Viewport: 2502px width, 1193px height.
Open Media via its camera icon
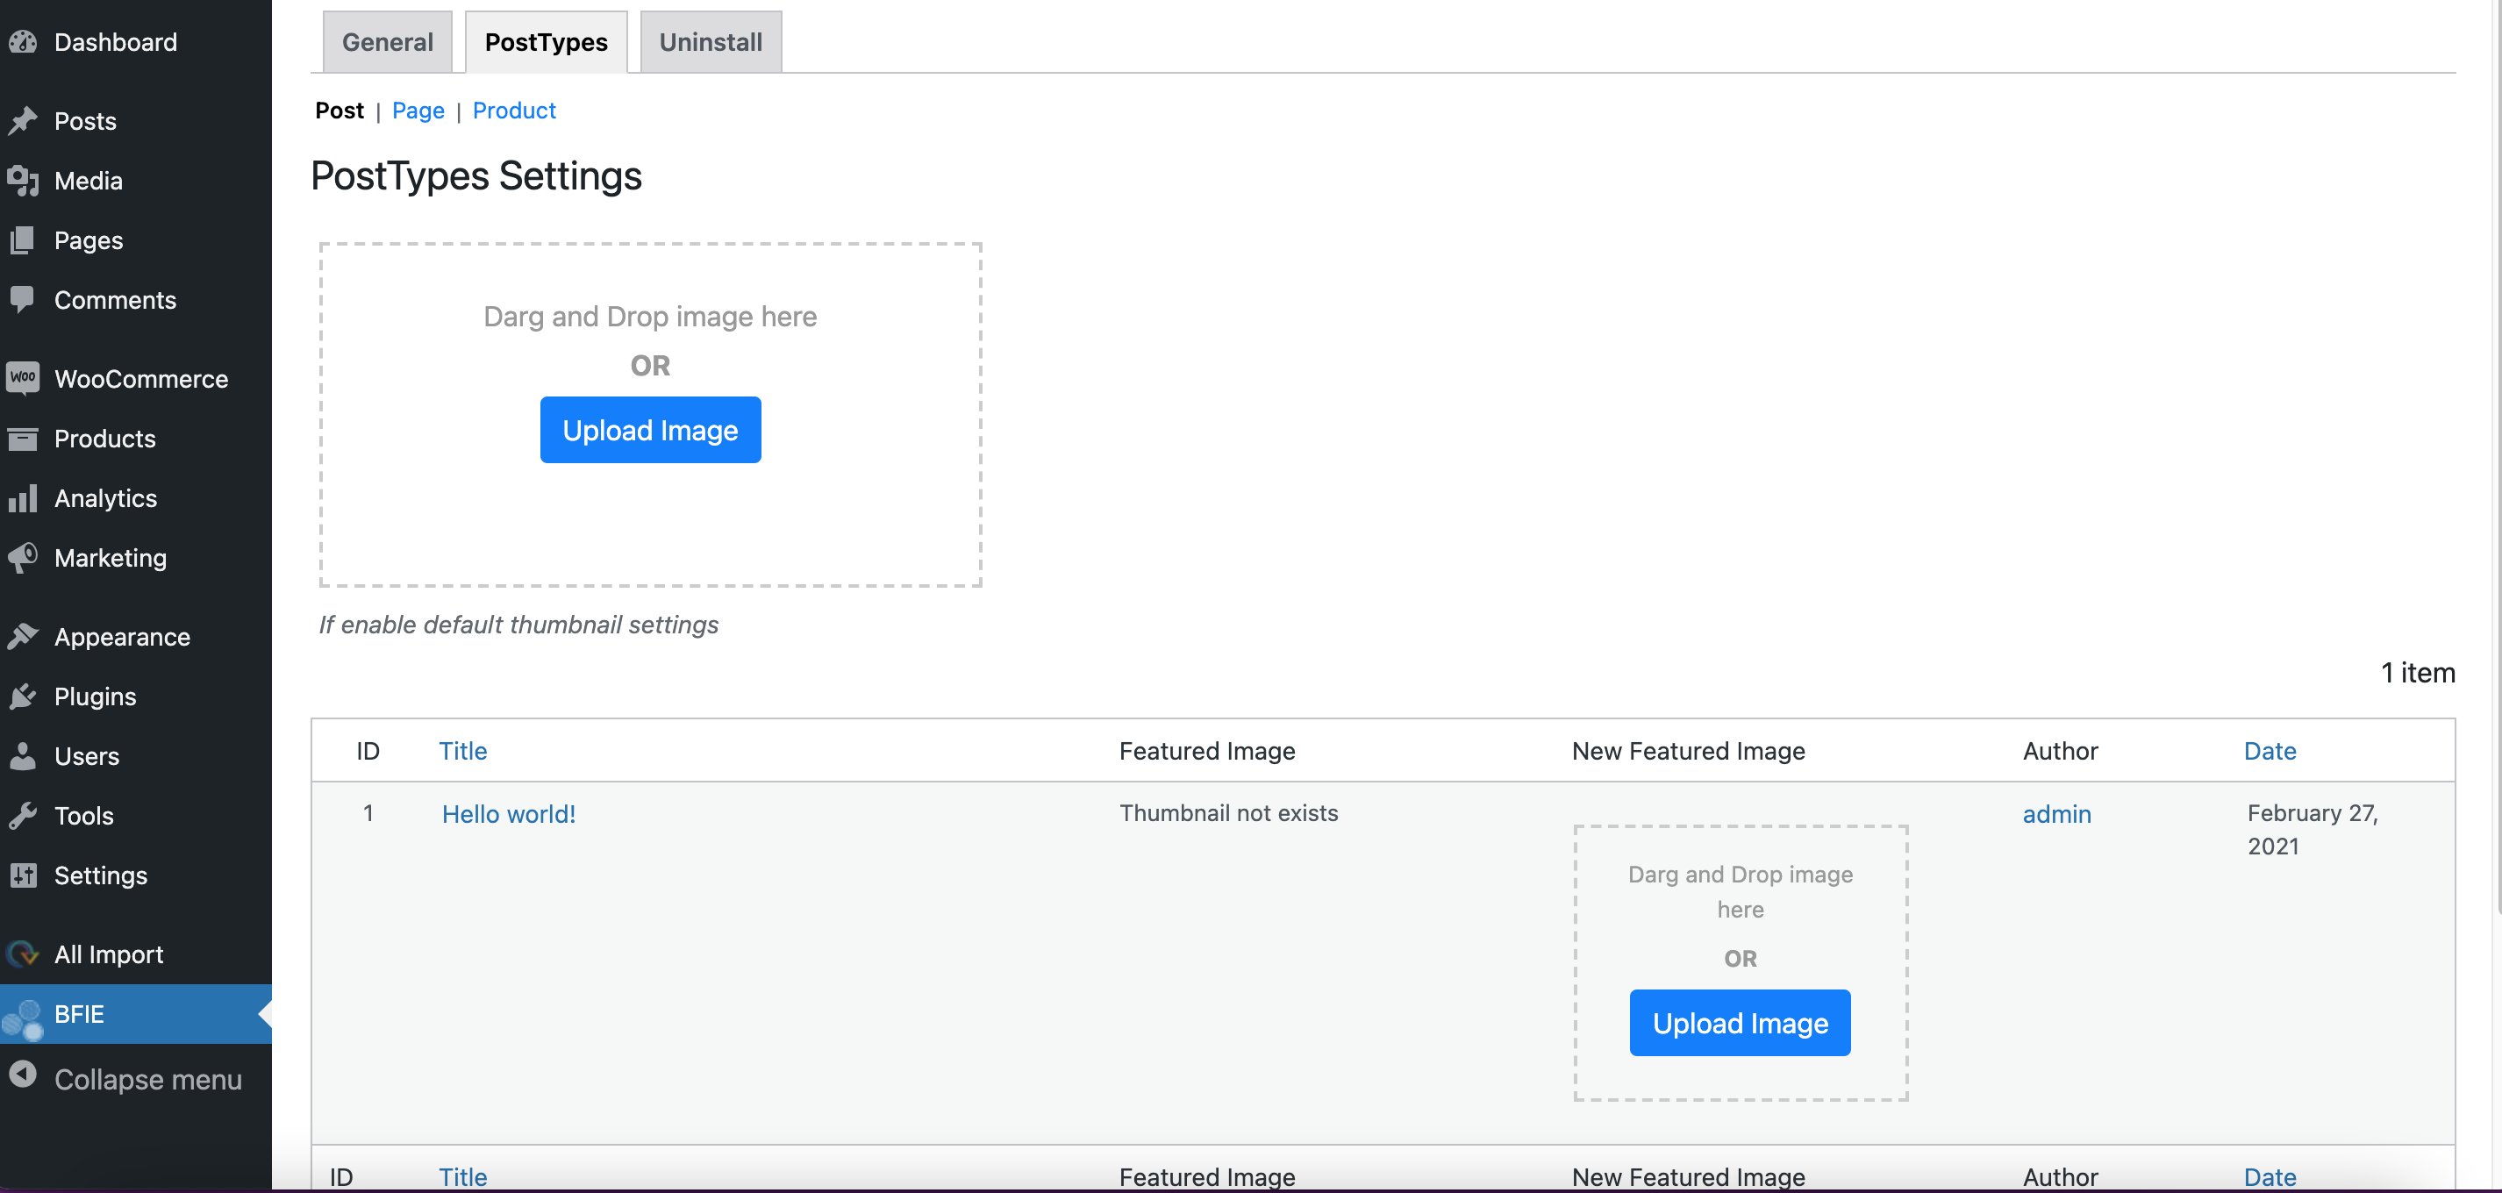click(24, 181)
